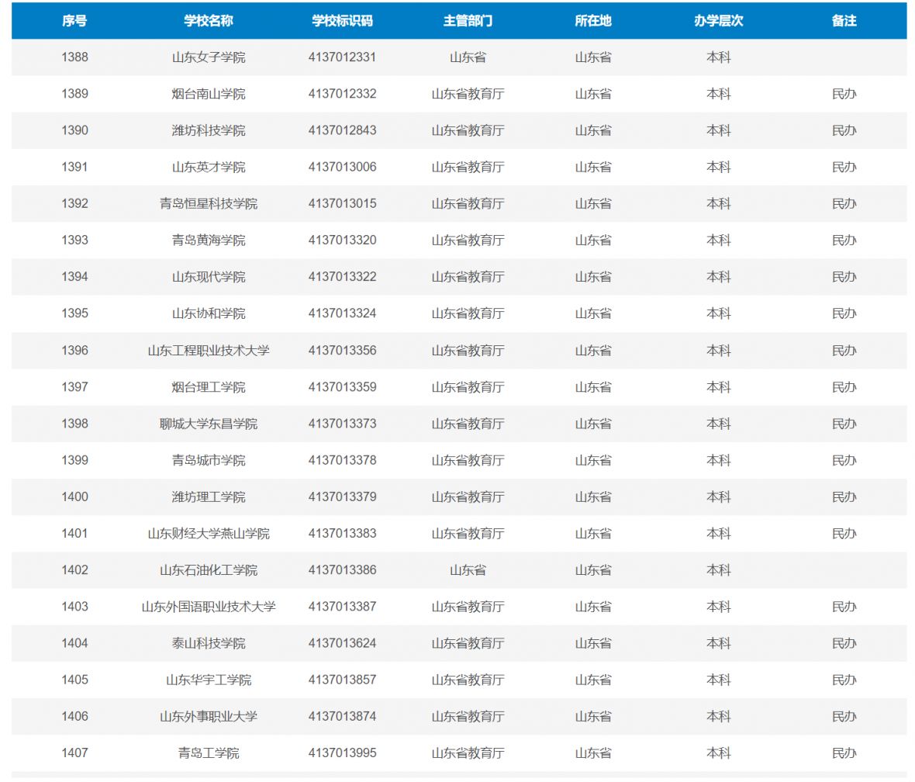
Task: Click school code 4137013387
Action: 343,607
